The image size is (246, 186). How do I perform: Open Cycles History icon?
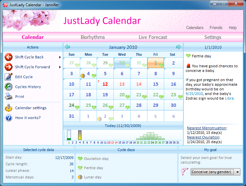click(9, 87)
